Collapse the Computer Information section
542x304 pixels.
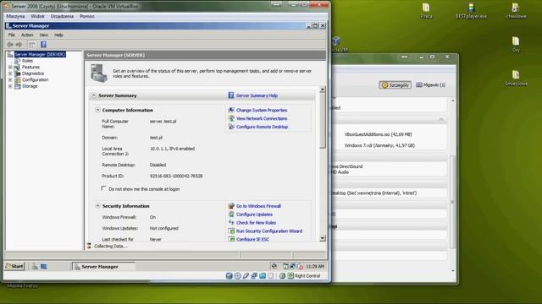click(97, 110)
